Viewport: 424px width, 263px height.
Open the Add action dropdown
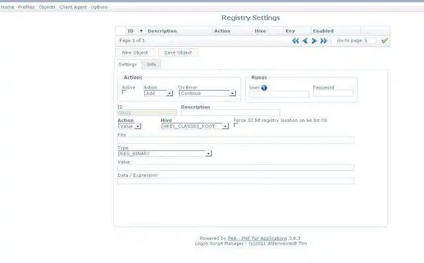[x=158, y=93]
